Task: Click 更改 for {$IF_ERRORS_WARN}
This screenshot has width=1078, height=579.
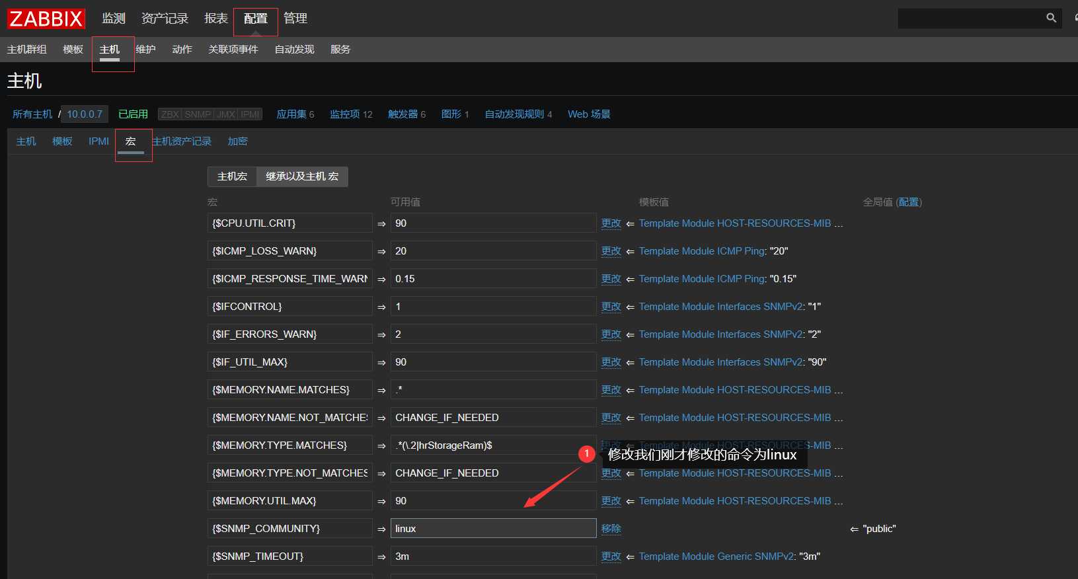Action: click(611, 334)
